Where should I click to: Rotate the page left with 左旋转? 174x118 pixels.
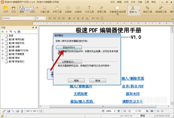pos(68,9)
